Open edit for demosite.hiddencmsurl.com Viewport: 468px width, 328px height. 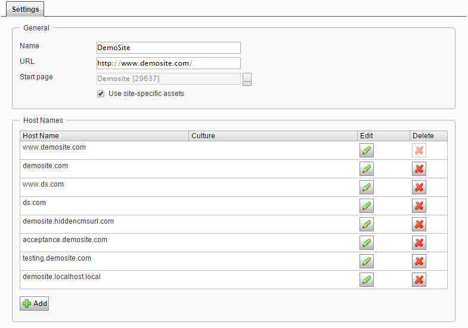(x=367, y=224)
